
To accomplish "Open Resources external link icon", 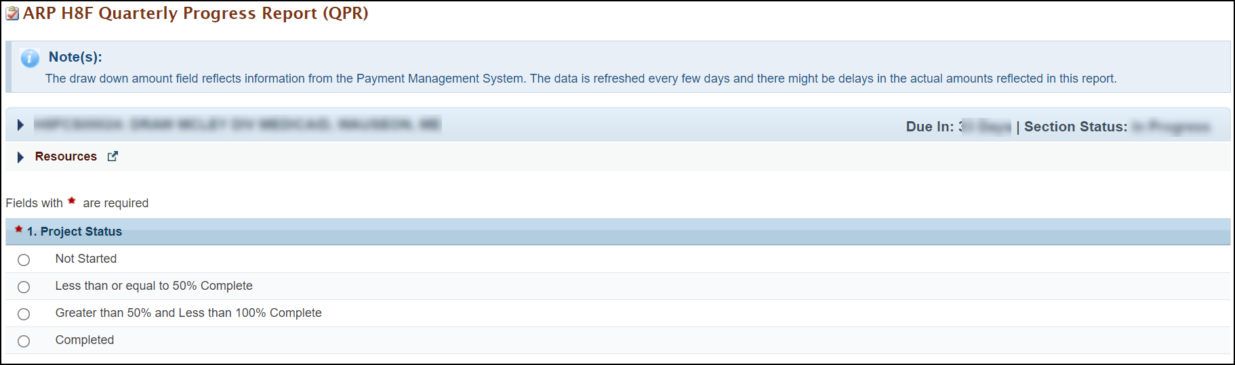I will 113,156.
